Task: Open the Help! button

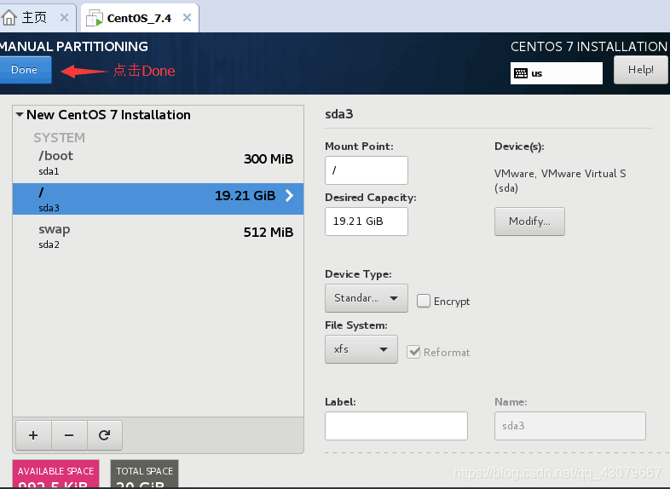Action: point(640,70)
